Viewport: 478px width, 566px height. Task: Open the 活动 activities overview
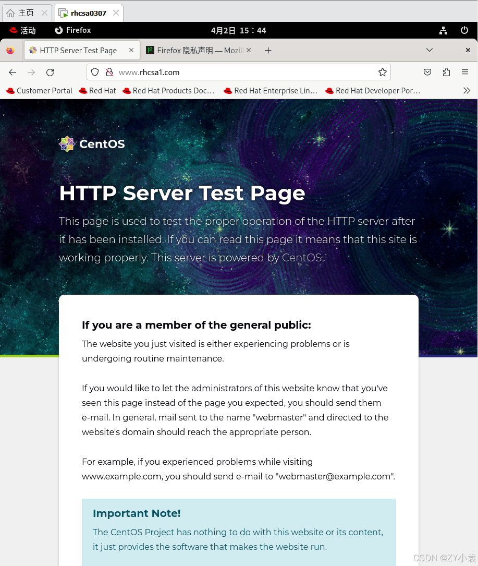click(22, 30)
